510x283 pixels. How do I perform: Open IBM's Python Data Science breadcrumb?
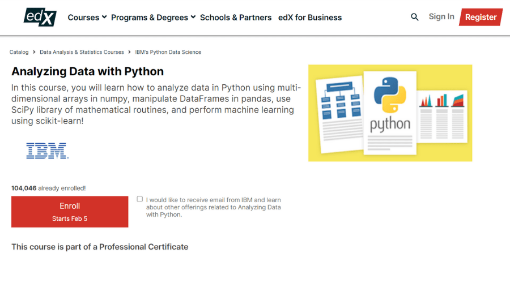pos(168,52)
